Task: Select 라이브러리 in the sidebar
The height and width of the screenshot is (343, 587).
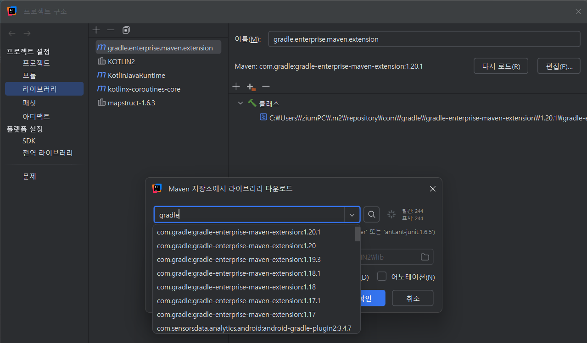Action: pos(44,89)
